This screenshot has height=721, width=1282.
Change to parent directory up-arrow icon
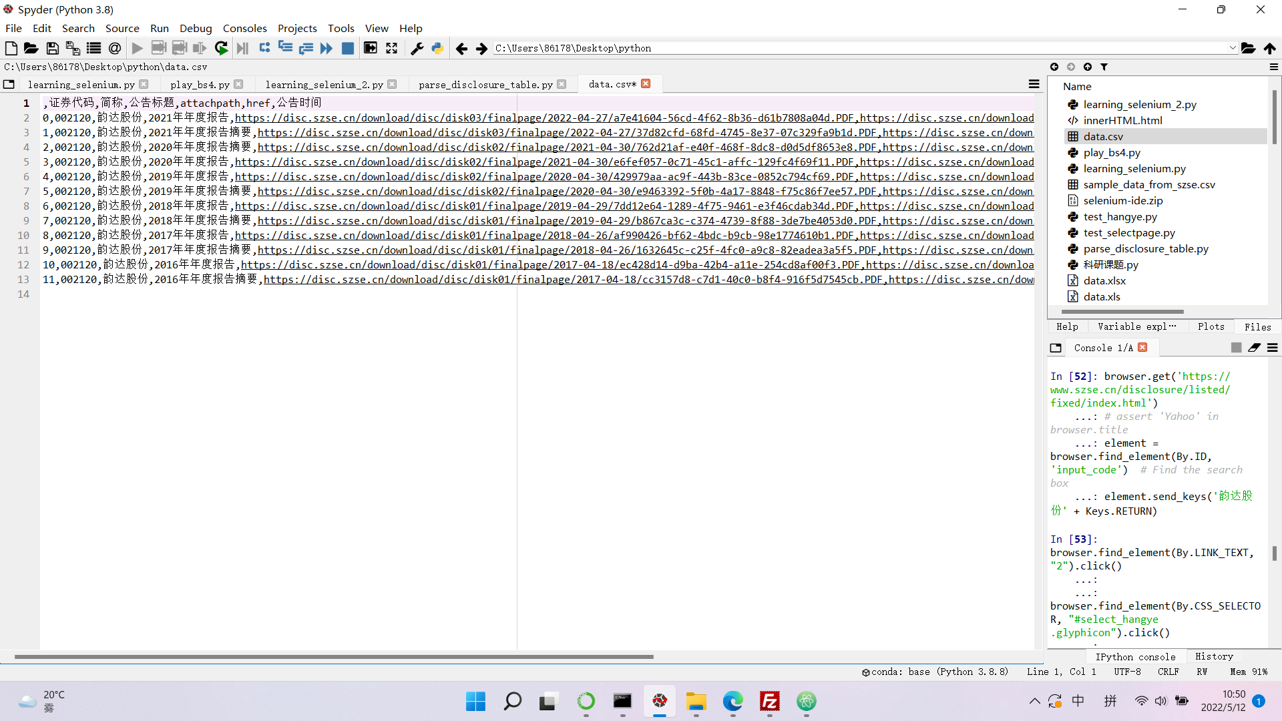point(1269,48)
